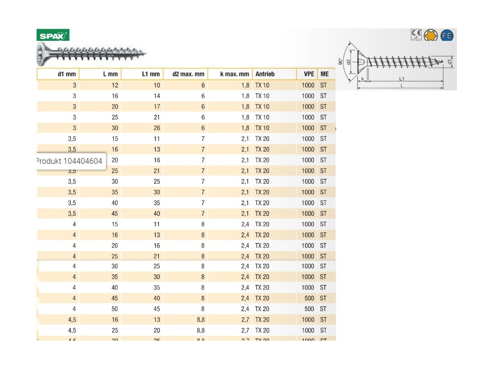Click the orange Torx star drive icon
The image size is (493, 369).
tap(432, 35)
